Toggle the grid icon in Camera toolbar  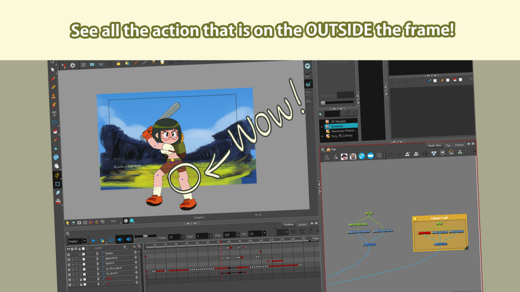tap(83, 65)
